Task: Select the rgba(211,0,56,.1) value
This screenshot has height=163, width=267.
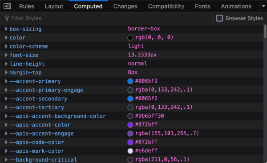Action: pyautogui.click(x=162, y=159)
